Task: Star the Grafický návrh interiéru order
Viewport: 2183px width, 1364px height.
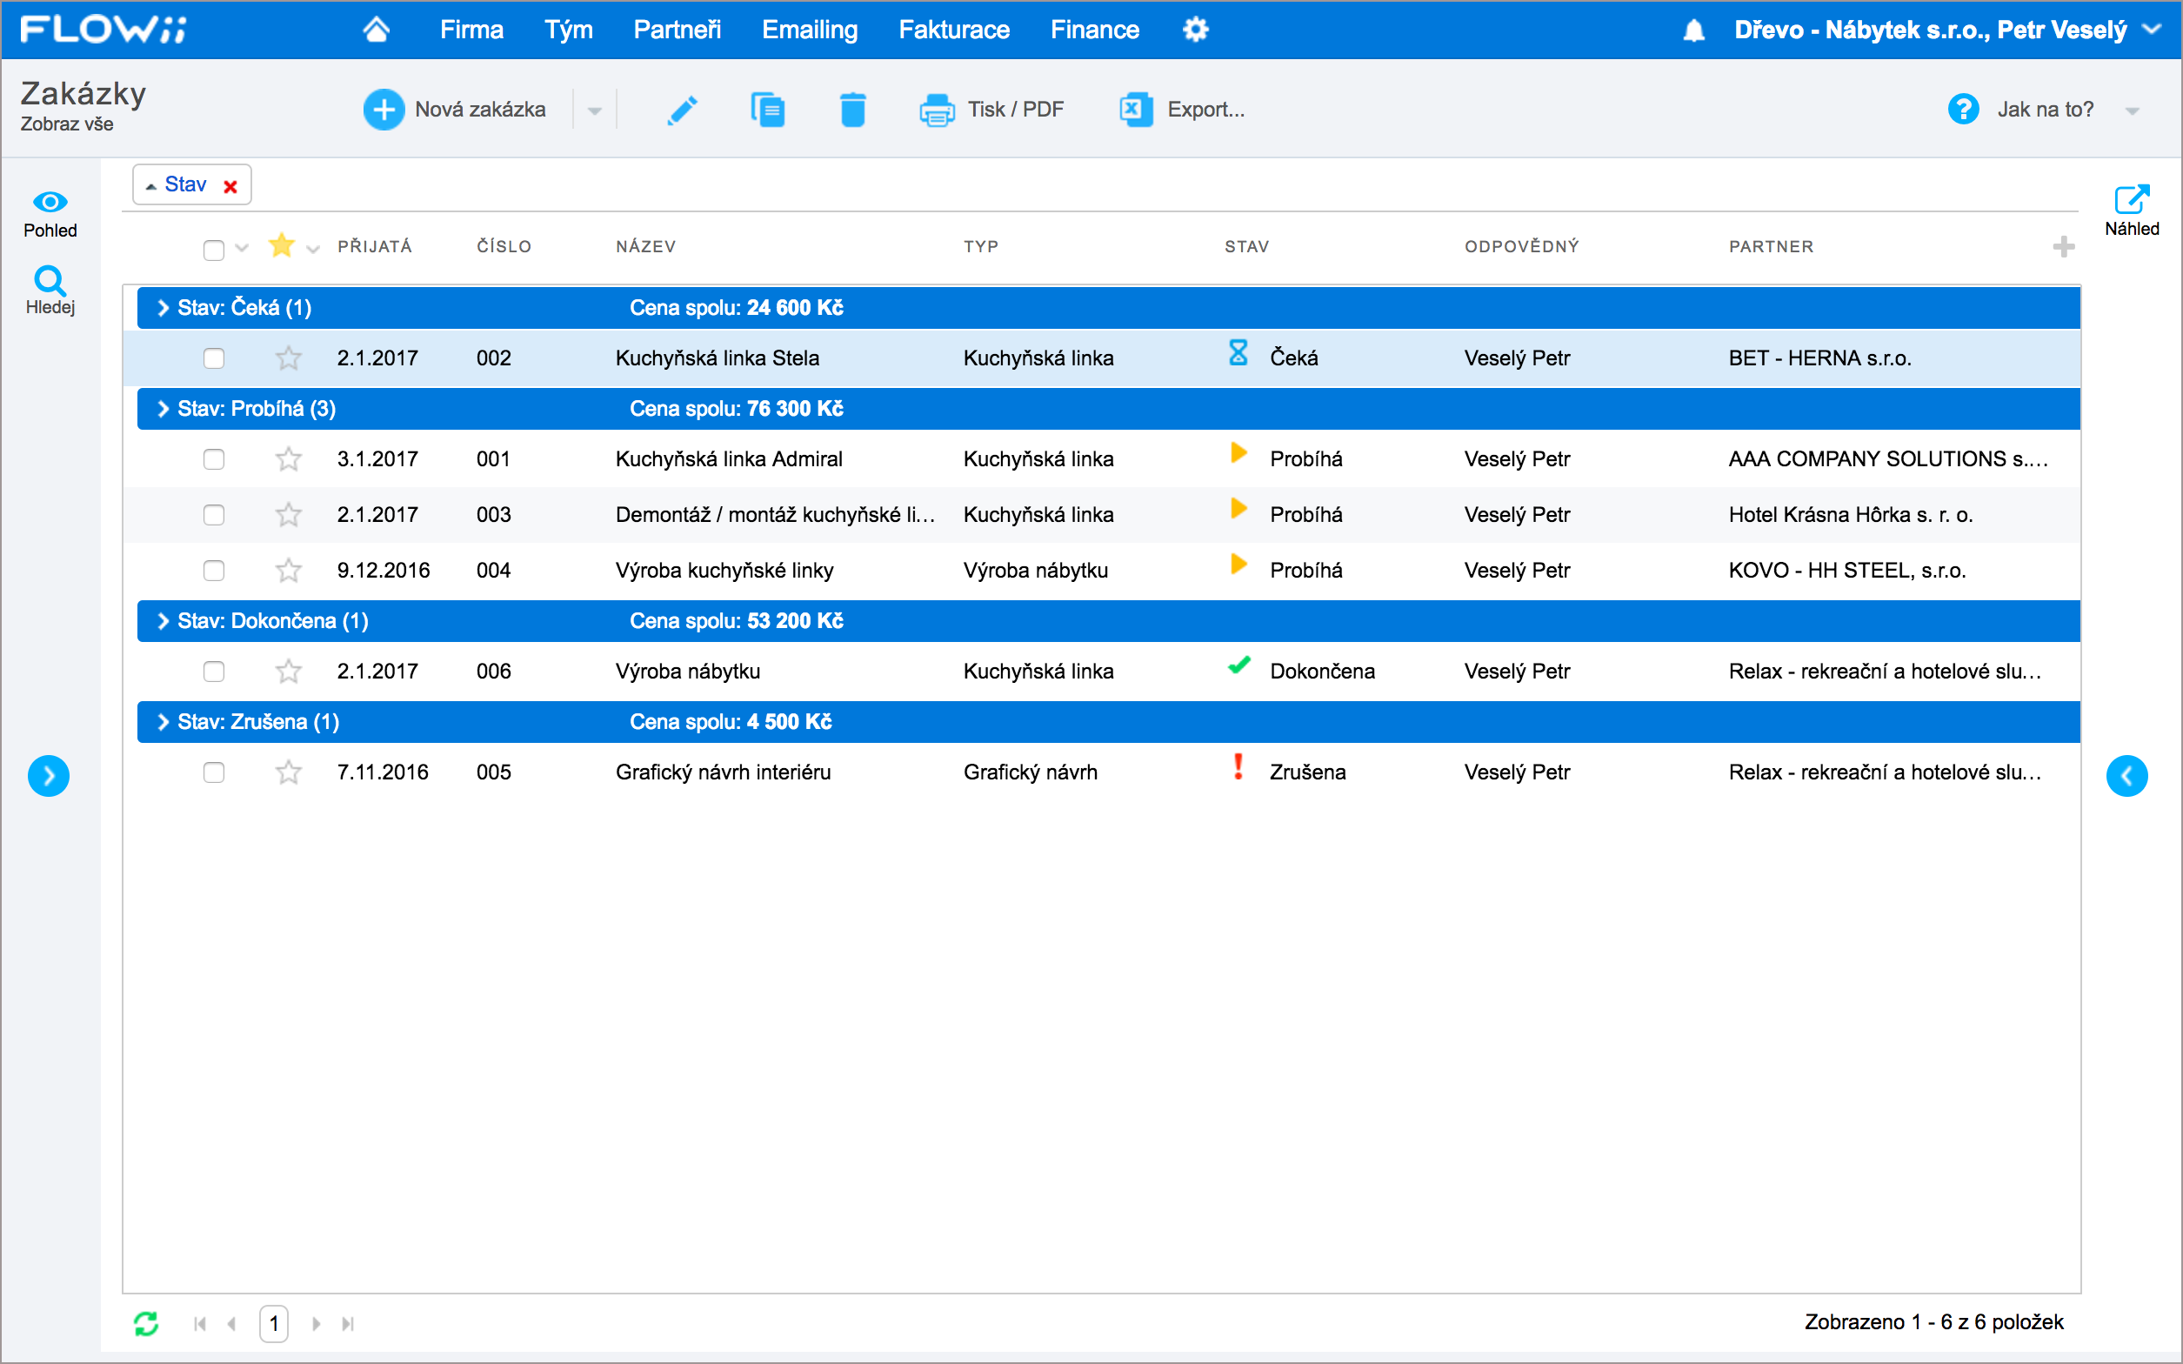Action: 288,773
